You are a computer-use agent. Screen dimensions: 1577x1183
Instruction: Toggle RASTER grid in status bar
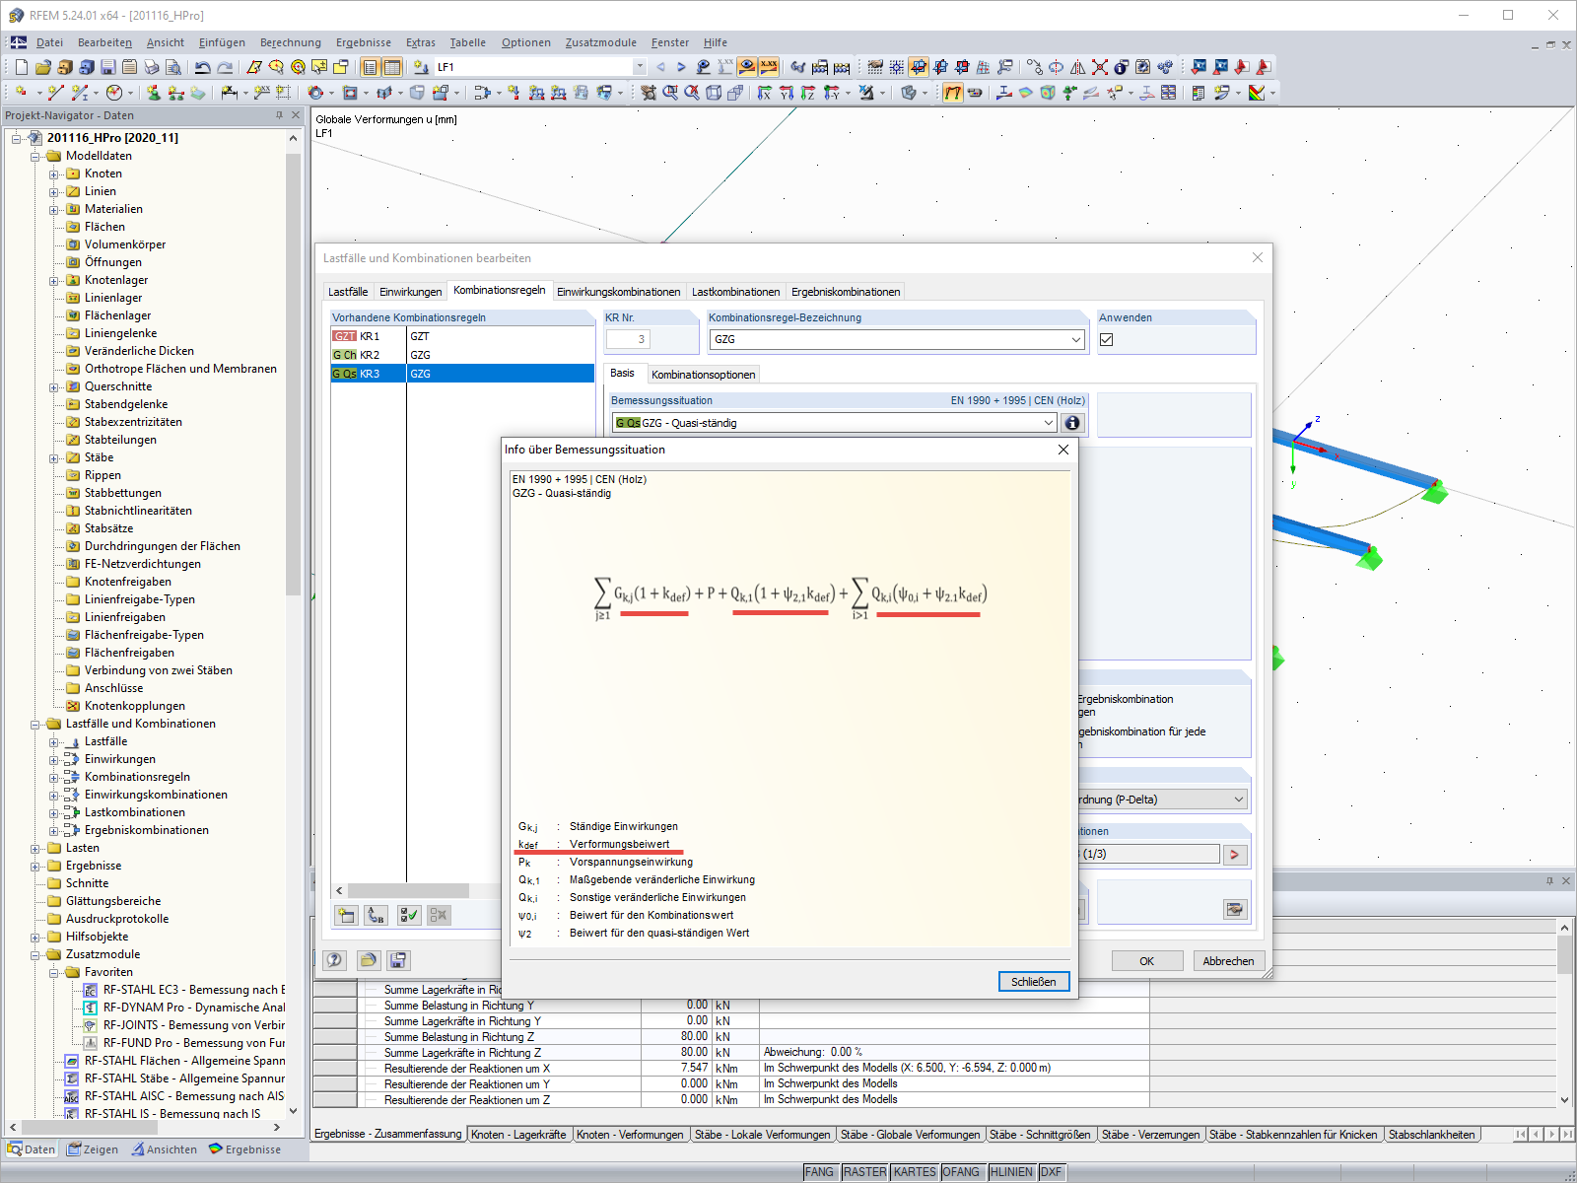tap(864, 1172)
